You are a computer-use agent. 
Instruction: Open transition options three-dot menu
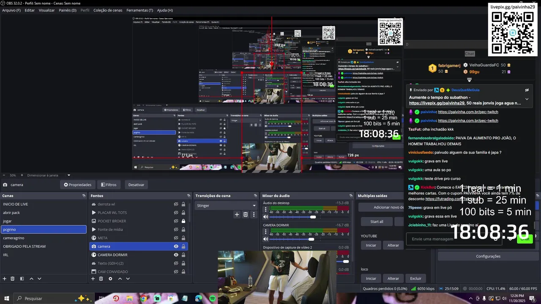[254, 214]
